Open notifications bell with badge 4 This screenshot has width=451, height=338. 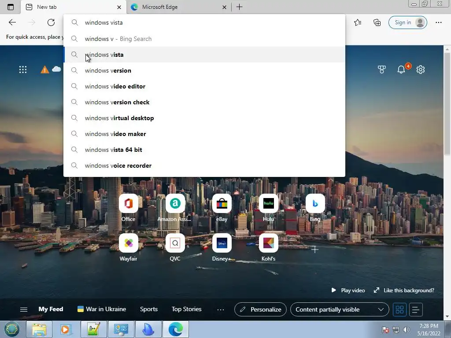click(402, 69)
